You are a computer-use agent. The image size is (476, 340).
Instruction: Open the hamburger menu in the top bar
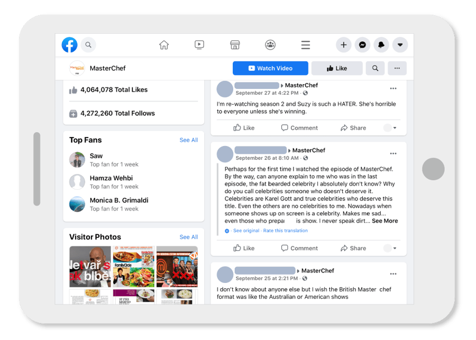pos(306,45)
